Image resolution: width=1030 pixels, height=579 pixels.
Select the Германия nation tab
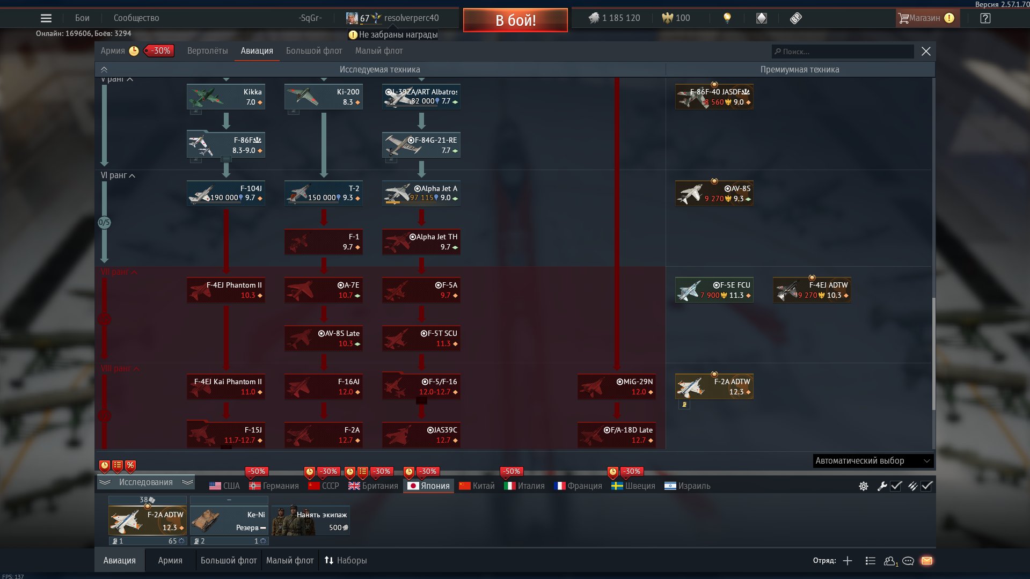point(274,486)
